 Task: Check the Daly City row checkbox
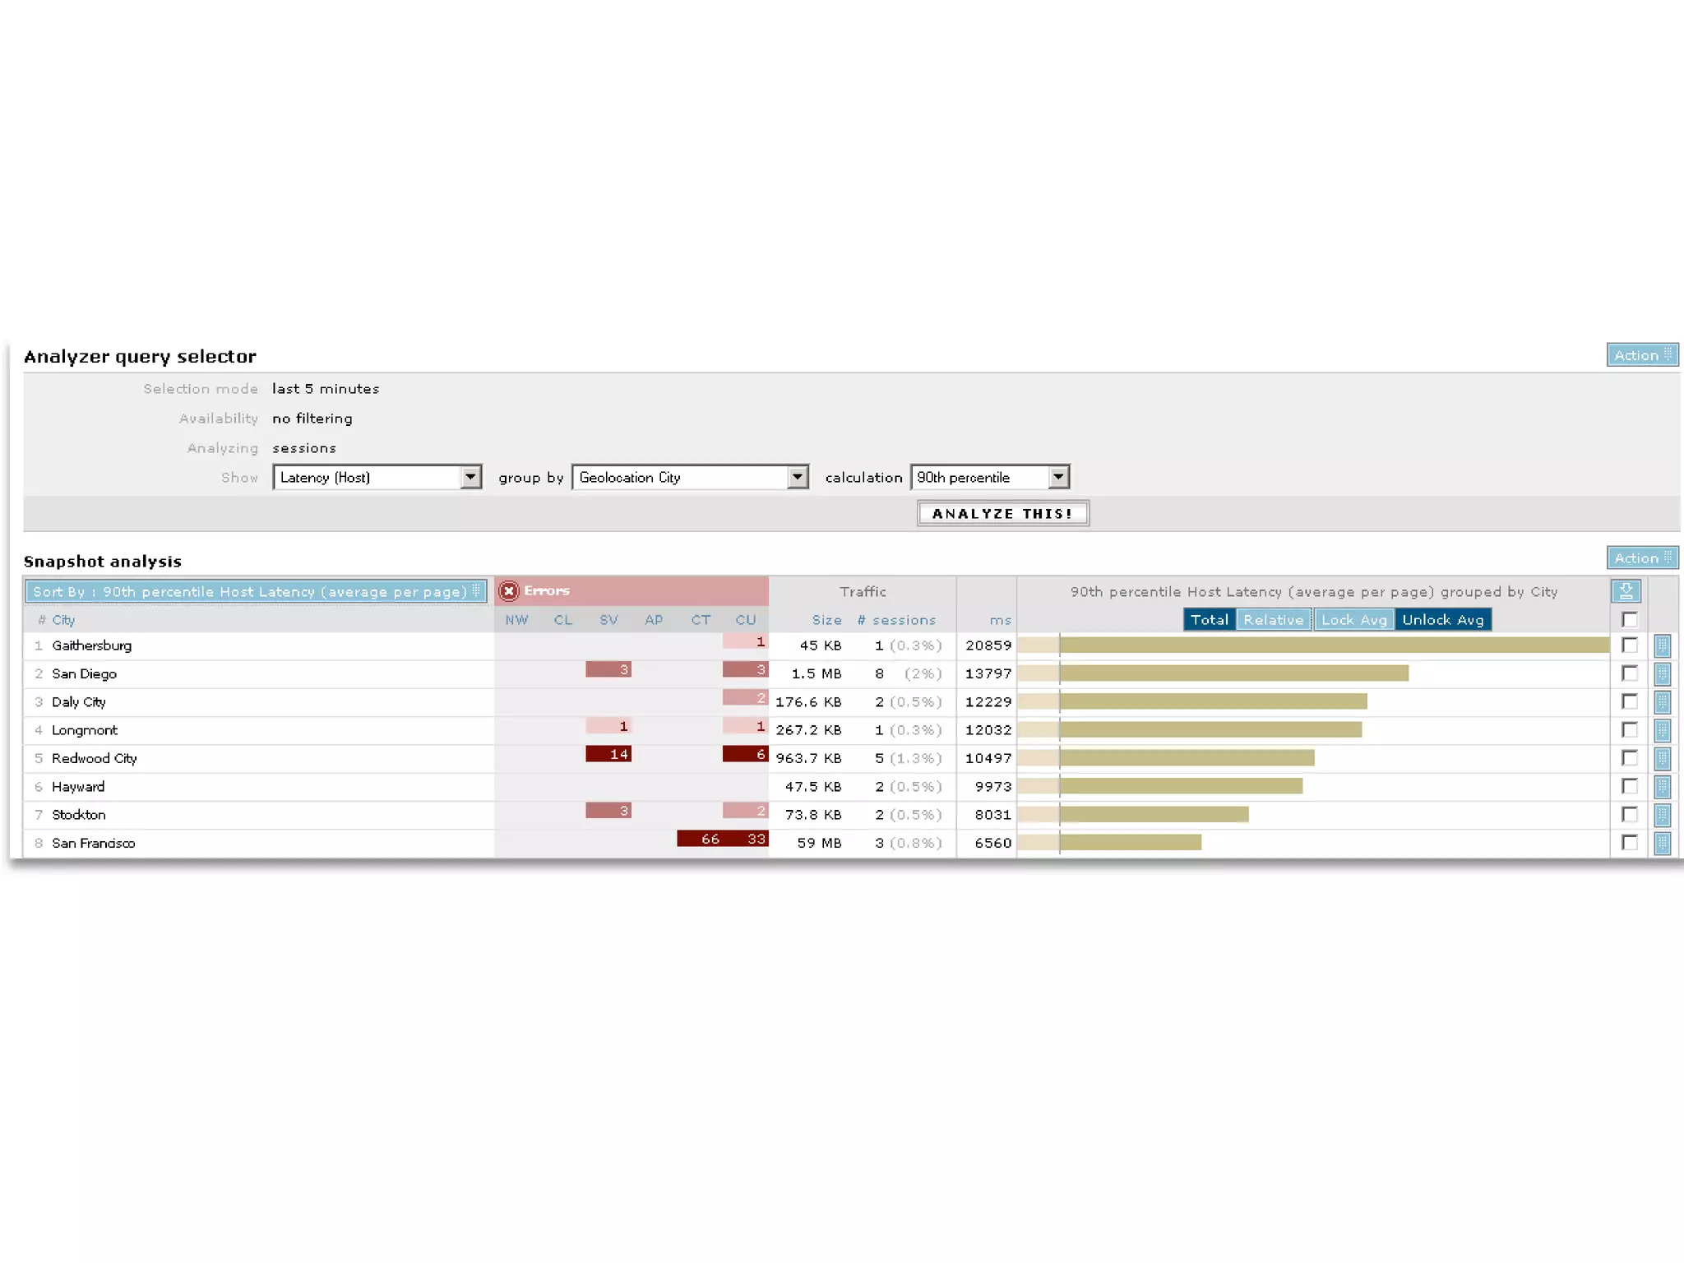pyautogui.click(x=1629, y=701)
